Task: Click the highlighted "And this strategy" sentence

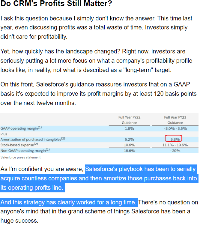Action: pyautogui.click(x=69, y=202)
